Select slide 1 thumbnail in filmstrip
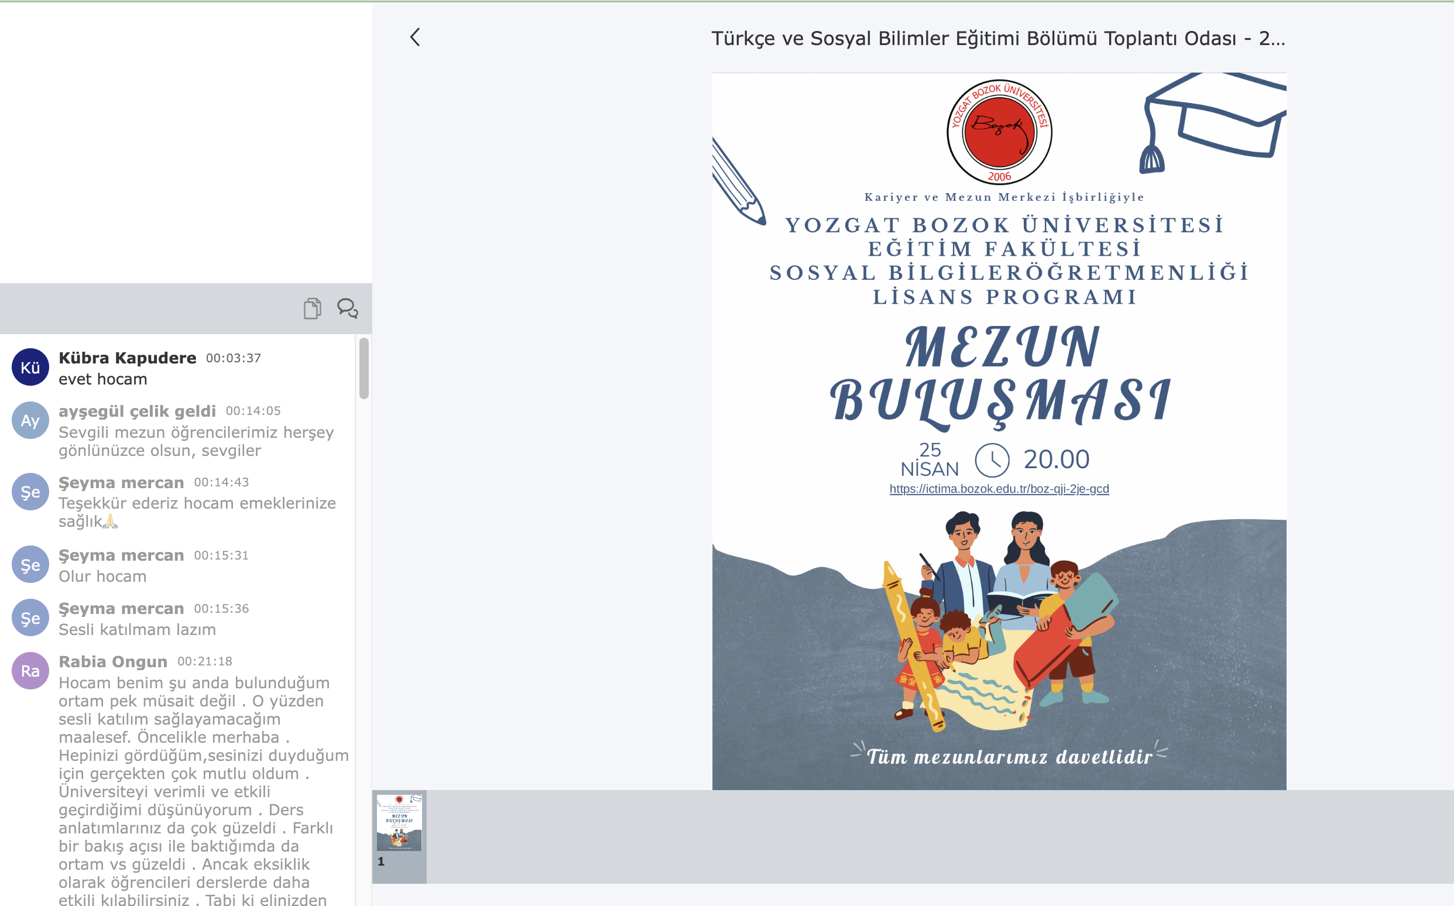The image size is (1454, 906). 399,823
